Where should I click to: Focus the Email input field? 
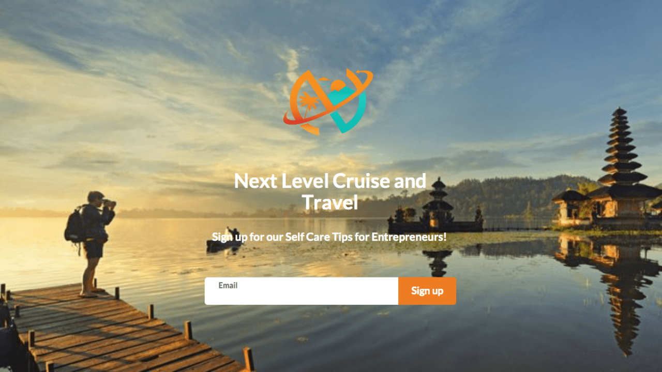click(x=302, y=291)
